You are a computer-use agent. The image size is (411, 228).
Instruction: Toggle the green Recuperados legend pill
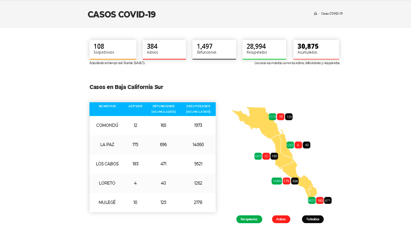click(249, 219)
